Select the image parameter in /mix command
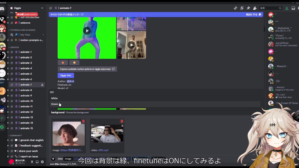299x168 pixels. coord(68,159)
